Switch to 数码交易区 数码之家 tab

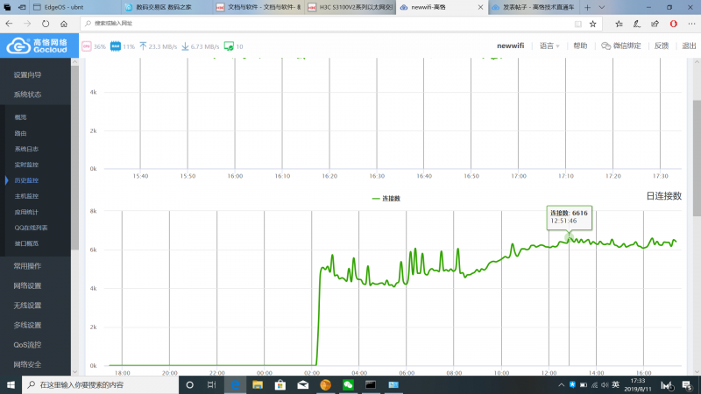pos(166,7)
